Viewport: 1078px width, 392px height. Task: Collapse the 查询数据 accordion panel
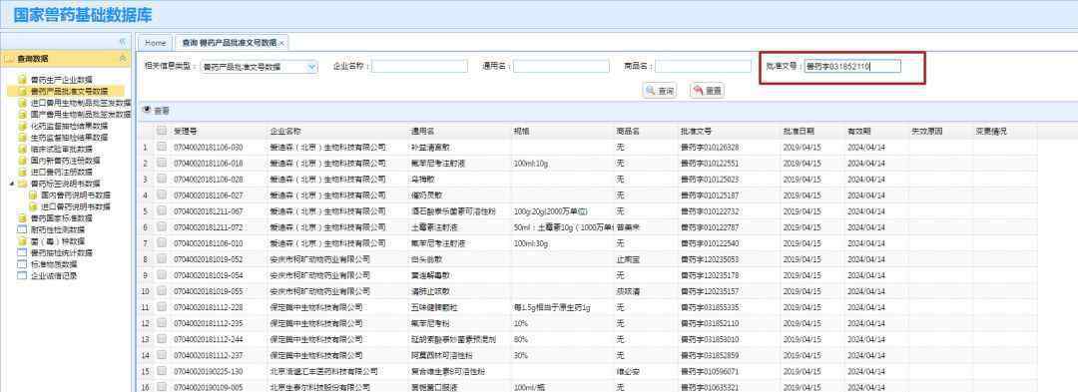tap(123, 59)
